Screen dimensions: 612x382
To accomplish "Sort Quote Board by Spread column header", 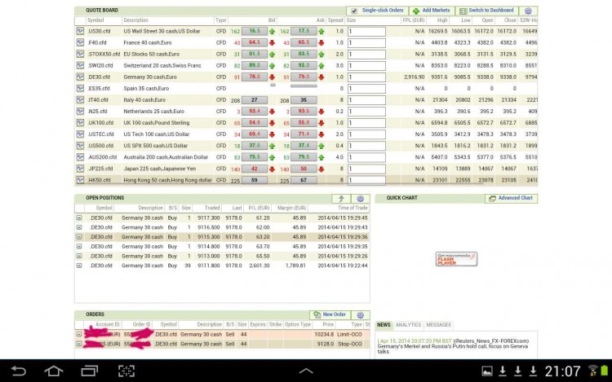I will point(335,20).
